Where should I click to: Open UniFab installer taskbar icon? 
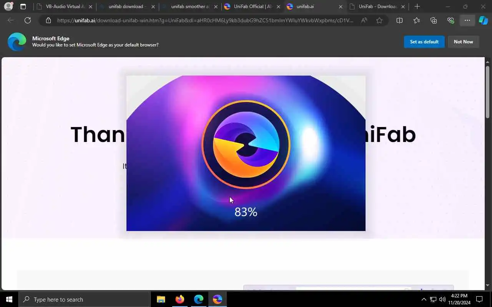(x=217, y=299)
